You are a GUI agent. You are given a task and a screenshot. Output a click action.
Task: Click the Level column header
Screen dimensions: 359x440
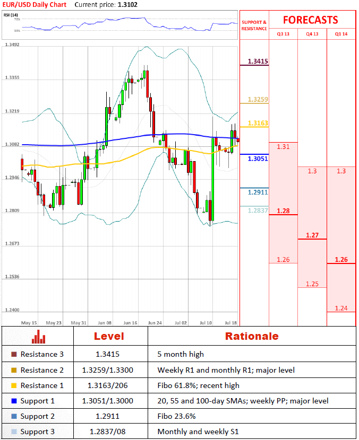click(x=109, y=336)
